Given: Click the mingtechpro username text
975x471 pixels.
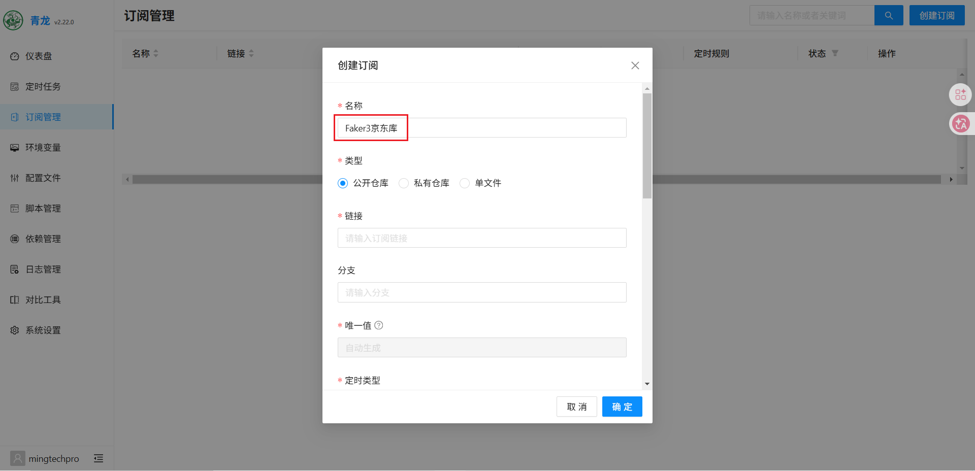Looking at the screenshot, I should pos(54,459).
